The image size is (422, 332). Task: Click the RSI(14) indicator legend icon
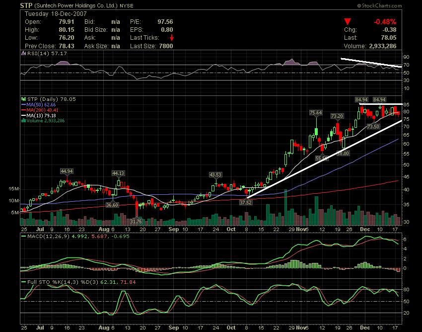pyautogui.click(x=24, y=53)
